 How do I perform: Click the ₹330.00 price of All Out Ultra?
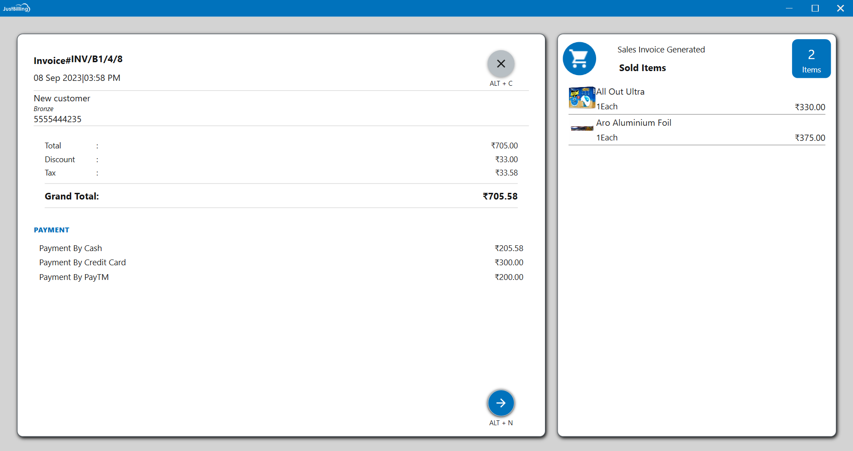(809, 107)
